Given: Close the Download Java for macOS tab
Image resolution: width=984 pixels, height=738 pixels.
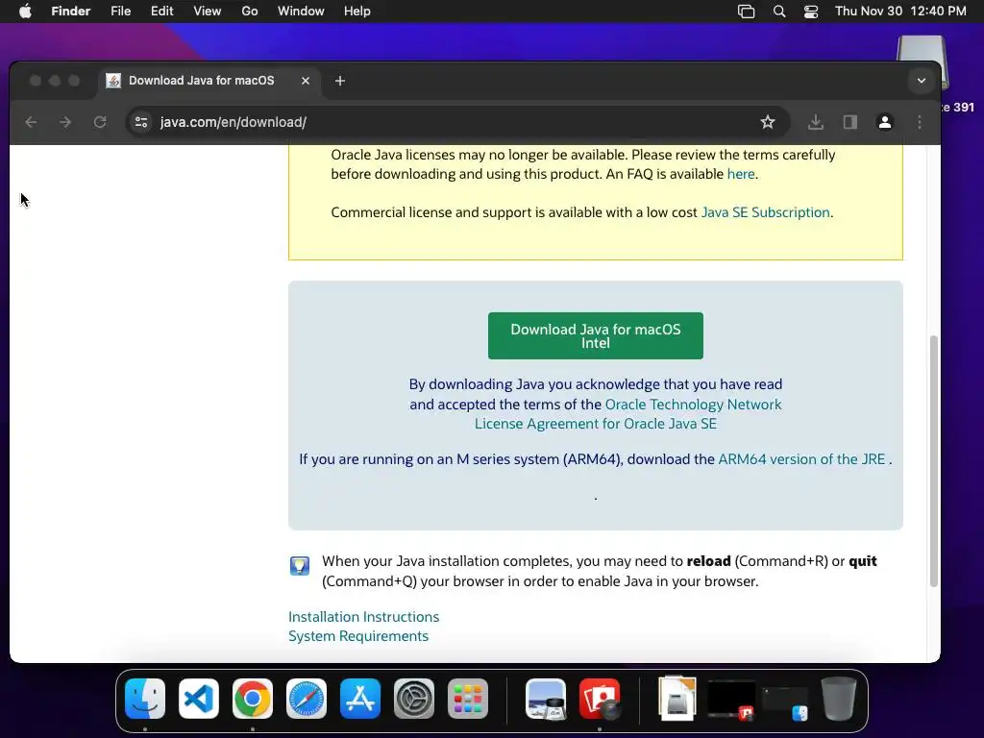Looking at the screenshot, I should pos(305,81).
